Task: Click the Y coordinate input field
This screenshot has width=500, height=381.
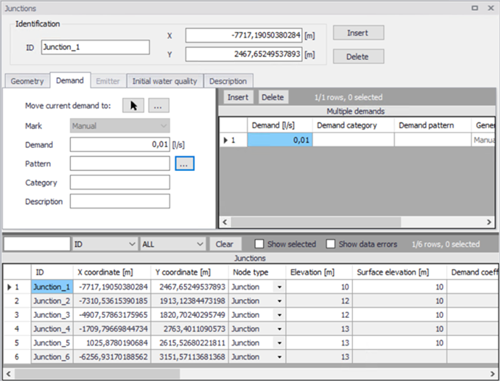Action: [244, 54]
